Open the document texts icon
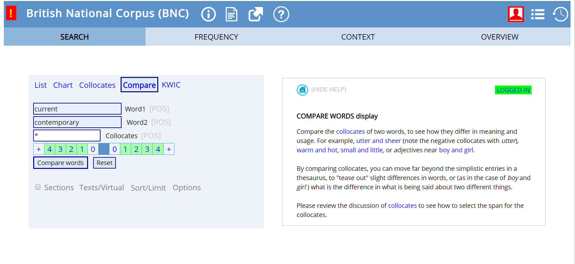 (x=231, y=14)
